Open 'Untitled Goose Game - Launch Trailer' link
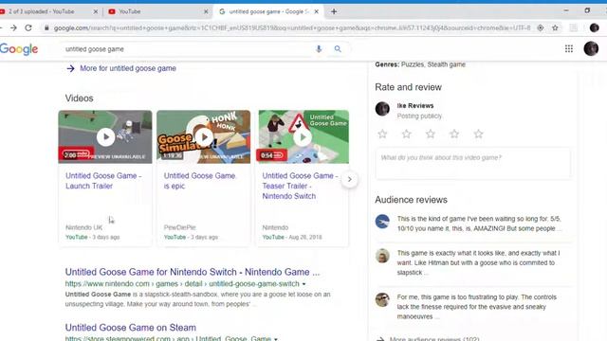This screenshot has height=341, width=607. [103, 181]
